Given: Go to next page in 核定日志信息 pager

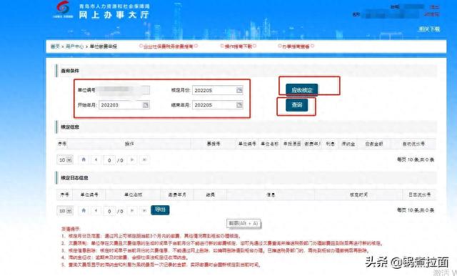Looking at the screenshot, I should click(x=132, y=210).
